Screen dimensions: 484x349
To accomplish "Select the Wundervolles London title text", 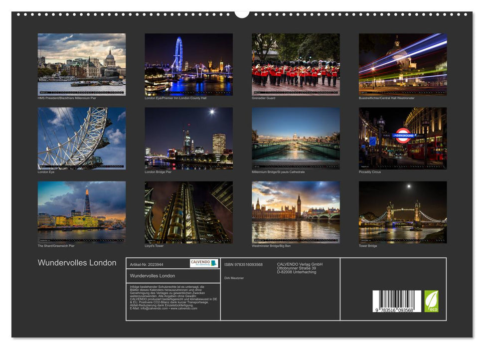I will (77, 263).
